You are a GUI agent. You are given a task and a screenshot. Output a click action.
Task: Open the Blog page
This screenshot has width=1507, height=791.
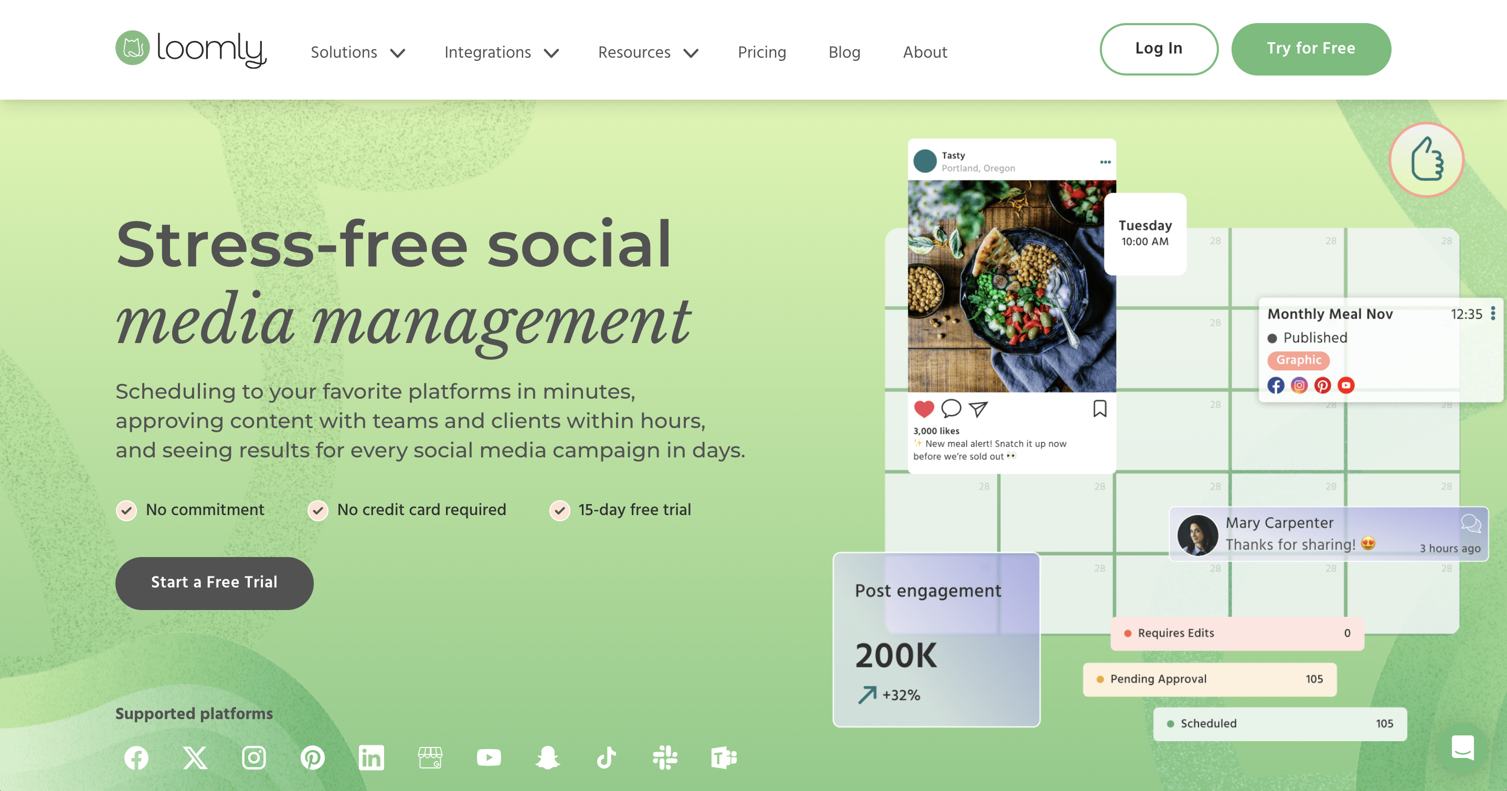tap(845, 53)
